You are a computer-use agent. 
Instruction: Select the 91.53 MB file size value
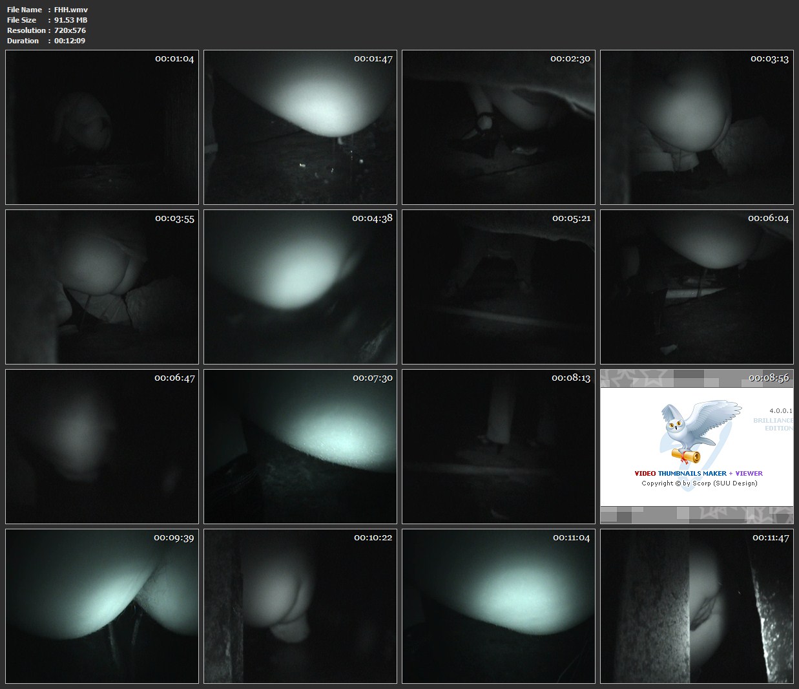[x=70, y=20]
